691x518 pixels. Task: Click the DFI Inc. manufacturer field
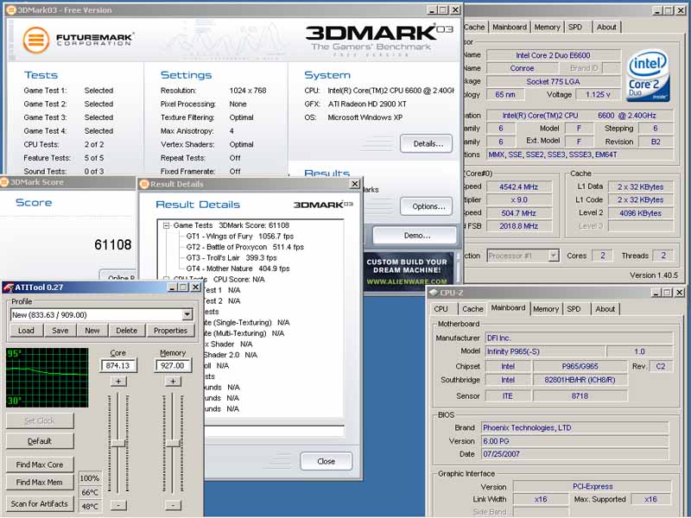(x=579, y=338)
